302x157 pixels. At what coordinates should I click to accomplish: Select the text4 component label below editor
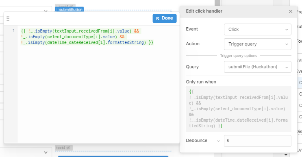(63, 148)
